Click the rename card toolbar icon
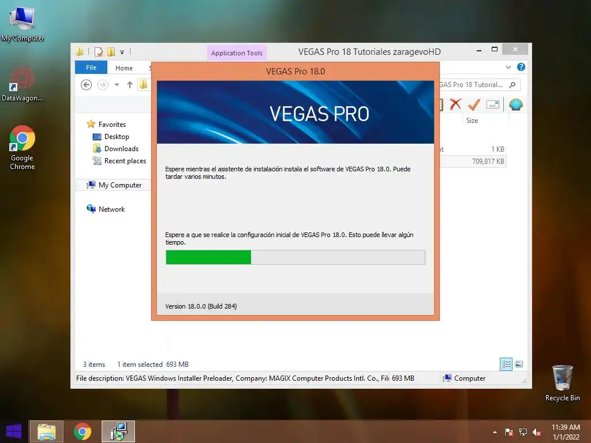This screenshot has width=591, height=443. (x=493, y=104)
